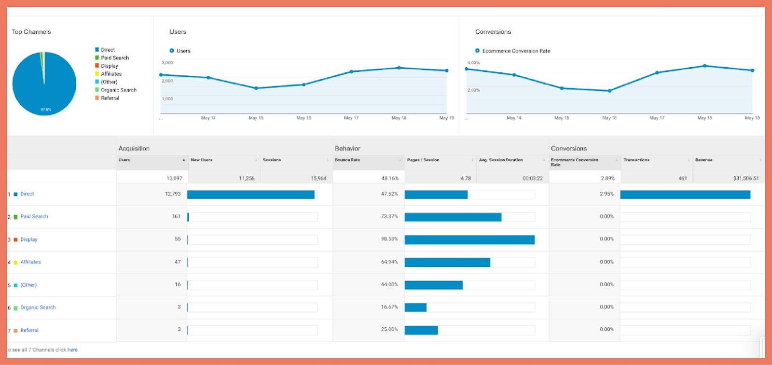Select the Pages / Session column header
This screenshot has height=365, width=772.
(423, 160)
